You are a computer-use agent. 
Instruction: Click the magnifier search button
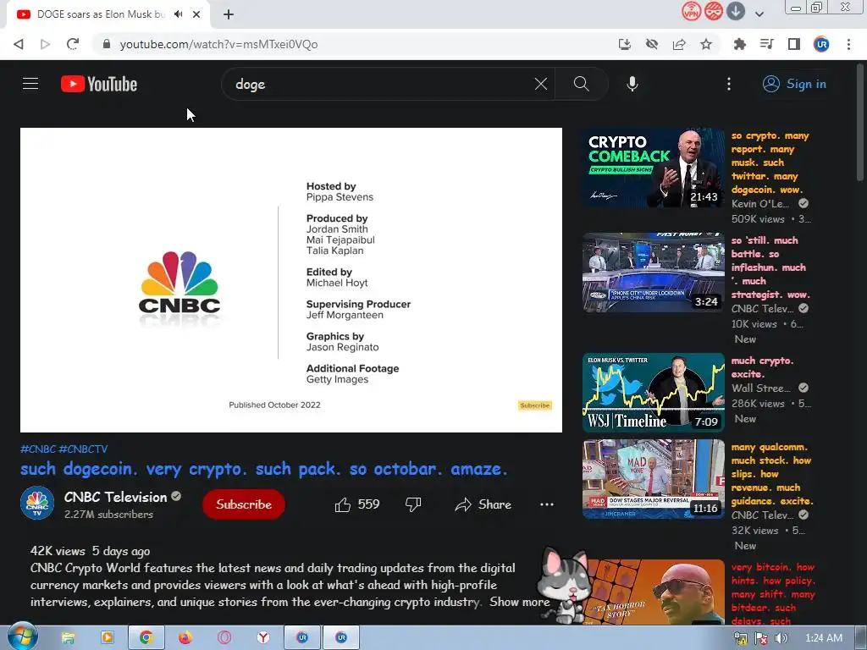point(581,84)
